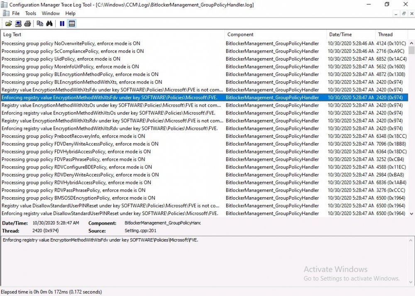The height and width of the screenshot is (296, 415).
Task: Open the Help menu
Action: coord(71,13)
